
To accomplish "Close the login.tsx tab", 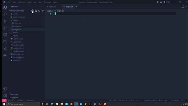I will (76, 7).
